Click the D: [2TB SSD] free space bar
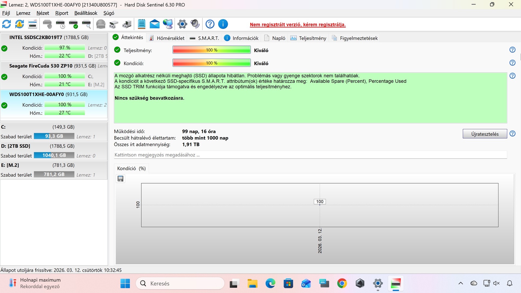Viewport: 521px width, 293px height. pos(54,155)
